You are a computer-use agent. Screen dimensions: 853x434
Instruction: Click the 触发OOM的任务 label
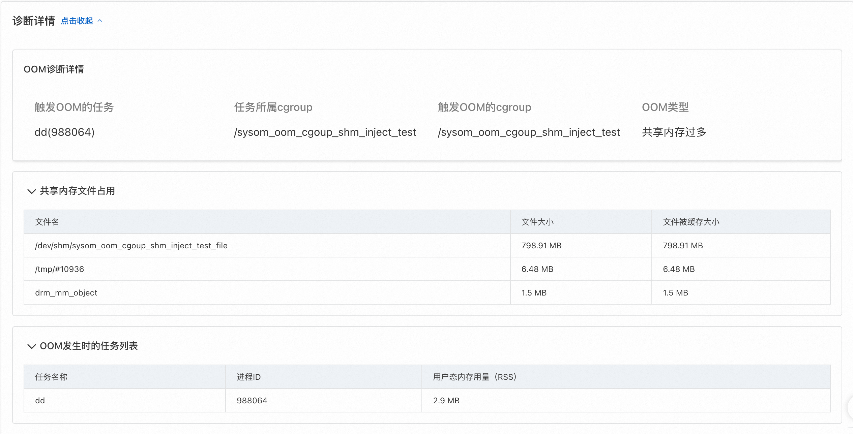(x=74, y=107)
